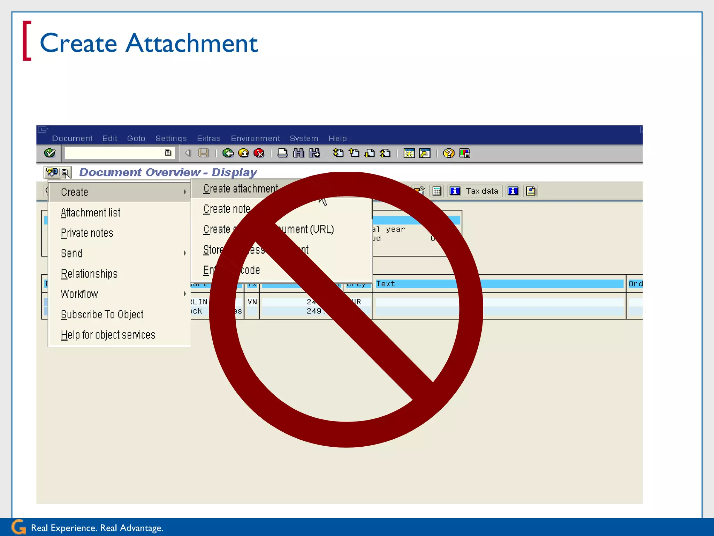Image resolution: width=714 pixels, height=536 pixels.
Task: Click the command field history dropdown icon
Action: coord(168,153)
